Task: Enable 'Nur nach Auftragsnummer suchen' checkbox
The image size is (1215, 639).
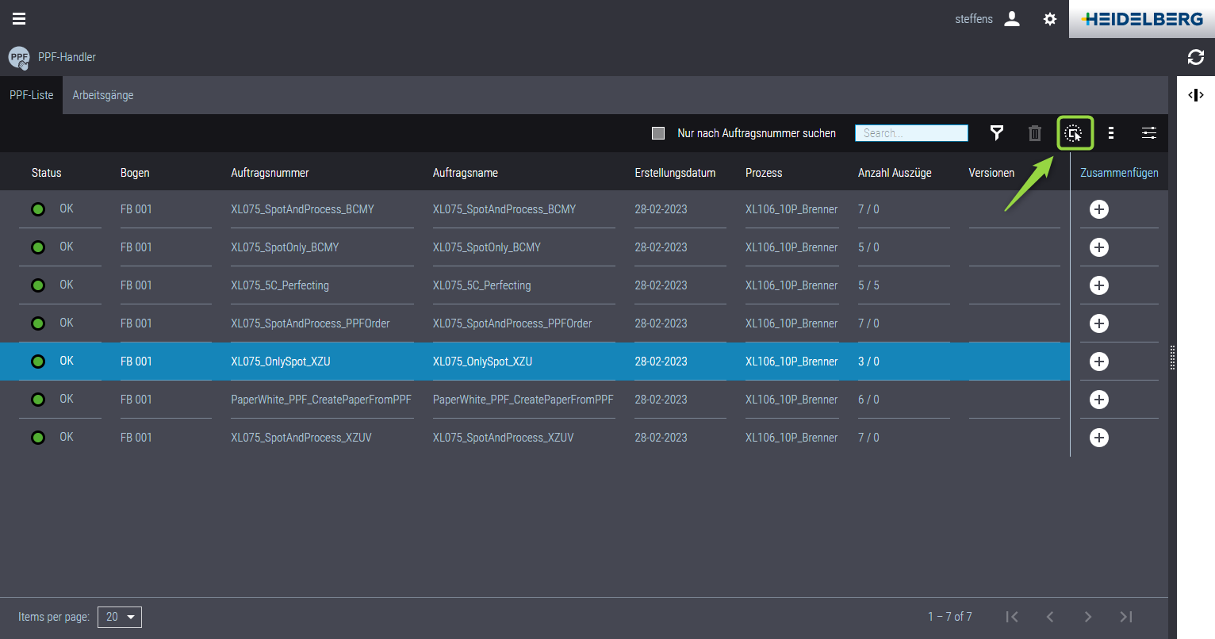Action: (658, 133)
